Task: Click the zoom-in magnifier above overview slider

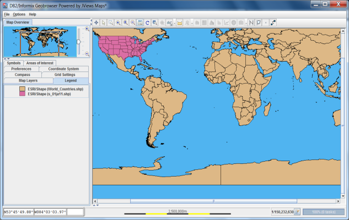Action: click(87, 29)
